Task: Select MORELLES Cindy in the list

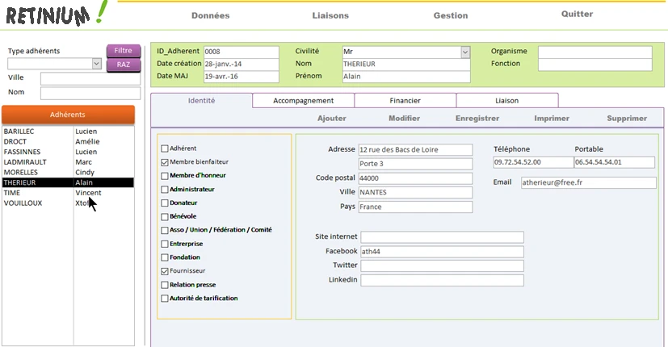Action: point(68,172)
